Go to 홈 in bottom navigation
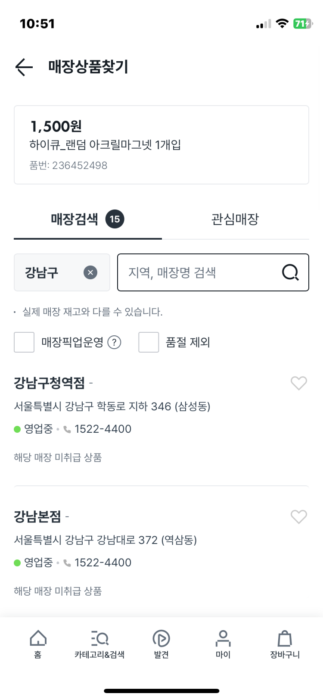 pyautogui.click(x=38, y=644)
